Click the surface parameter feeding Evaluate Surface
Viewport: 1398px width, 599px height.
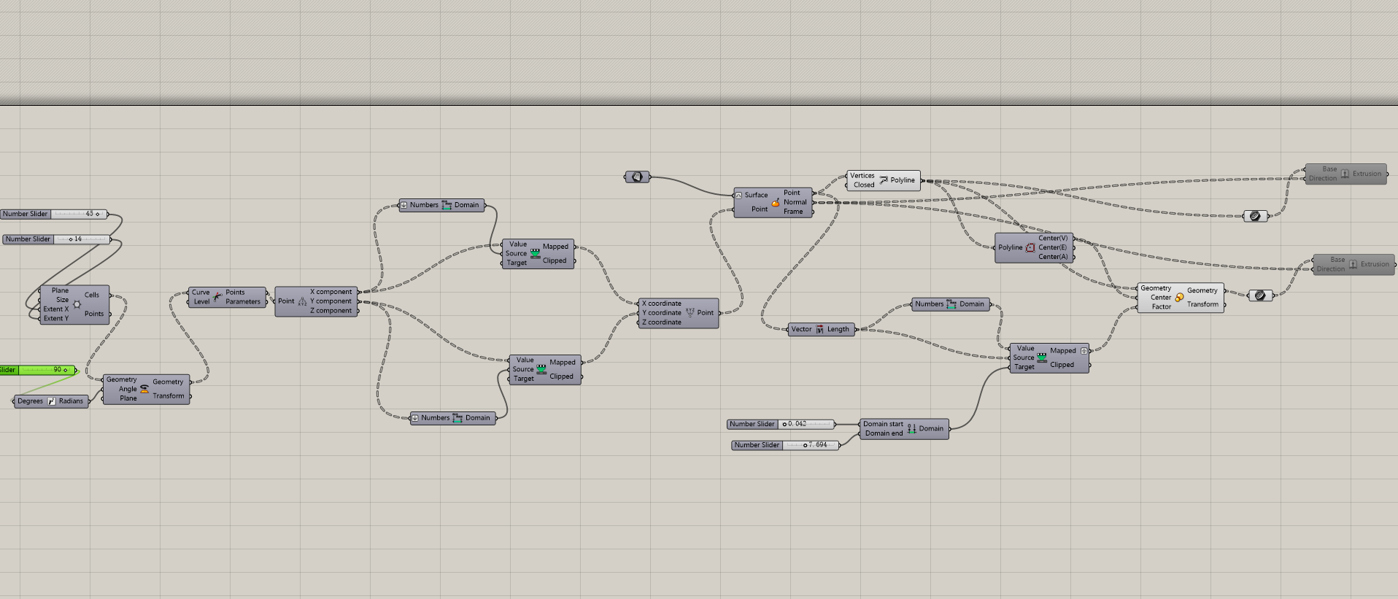click(x=637, y=177)
